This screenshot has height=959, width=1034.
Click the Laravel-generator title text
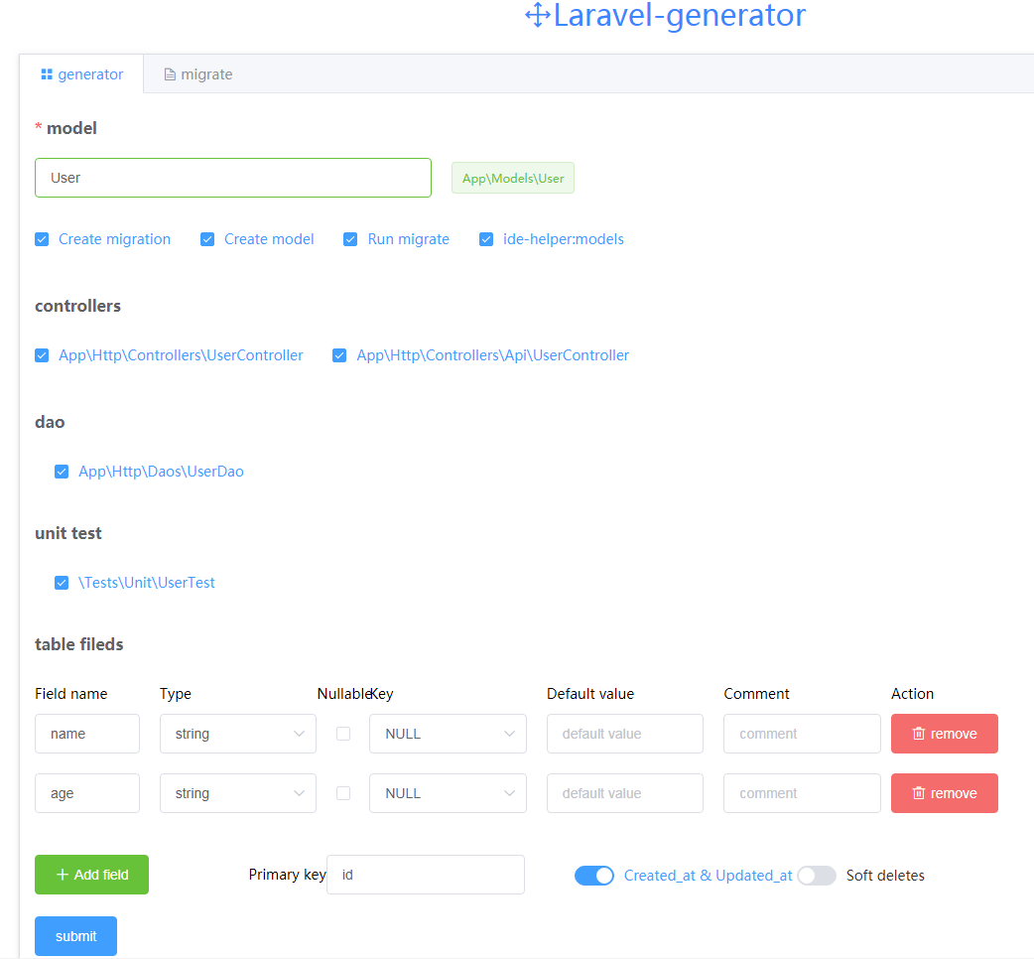(679, 15)
